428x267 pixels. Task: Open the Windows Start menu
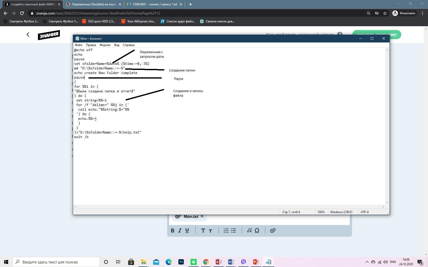6,262
